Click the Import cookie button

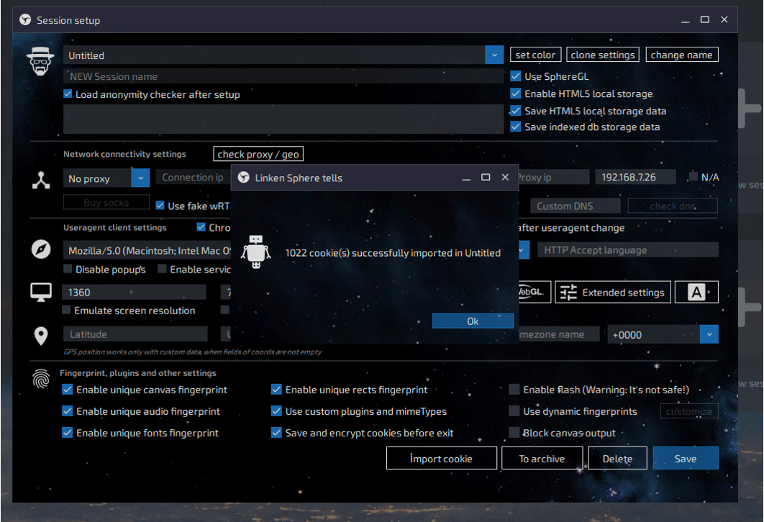pos(441,459)
